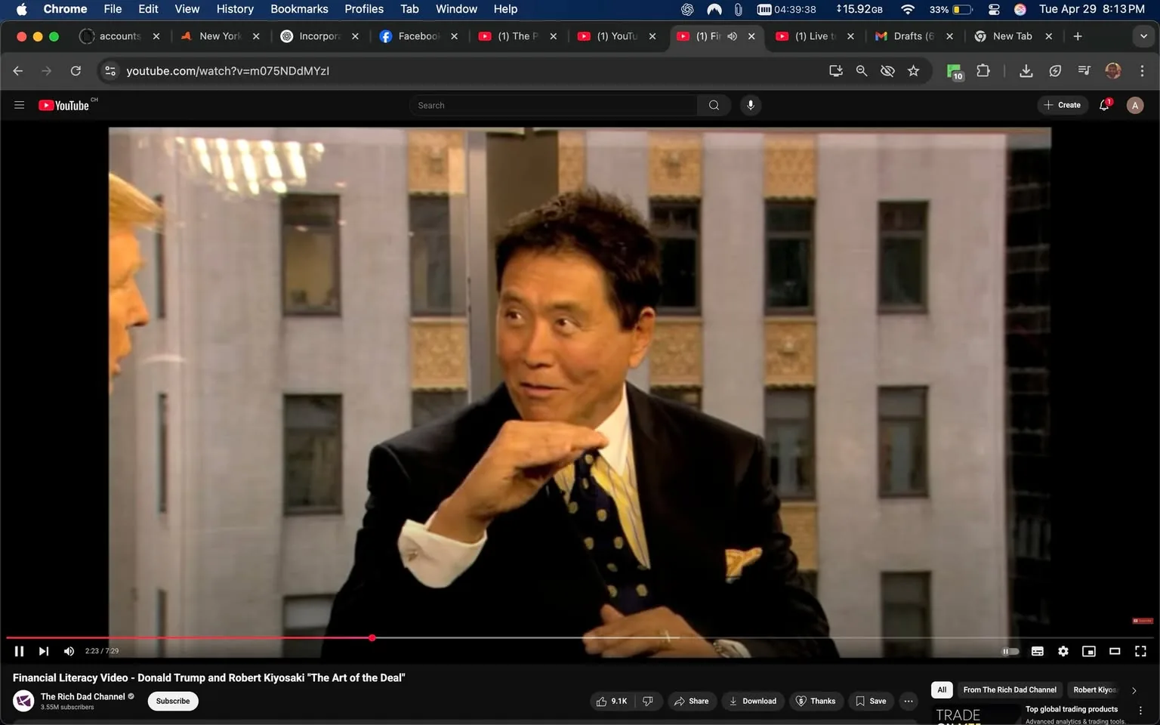This screenshot has height=725, width=1160.
Task: Enter full screen in the video player
Action: click(1140, 650)
